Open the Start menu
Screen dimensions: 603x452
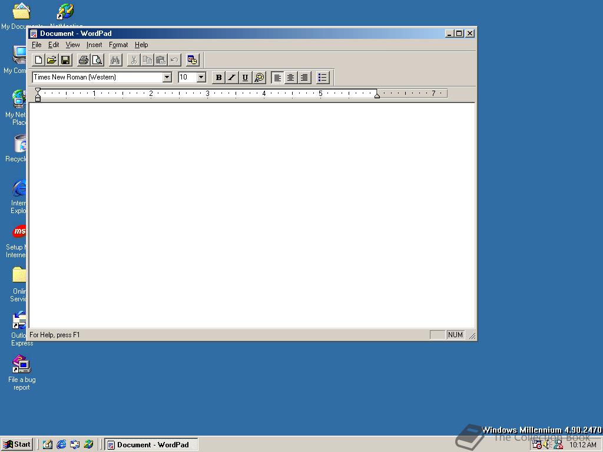17,444
